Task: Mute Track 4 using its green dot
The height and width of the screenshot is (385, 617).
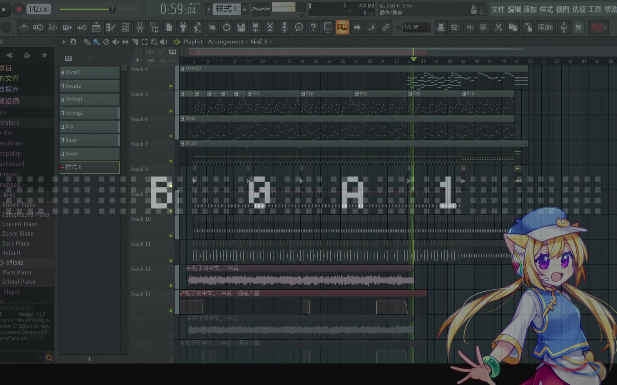Action: [171, 86]
